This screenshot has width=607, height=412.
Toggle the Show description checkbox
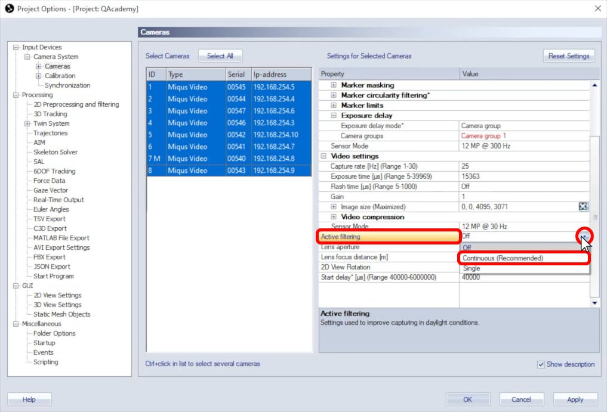541,364
